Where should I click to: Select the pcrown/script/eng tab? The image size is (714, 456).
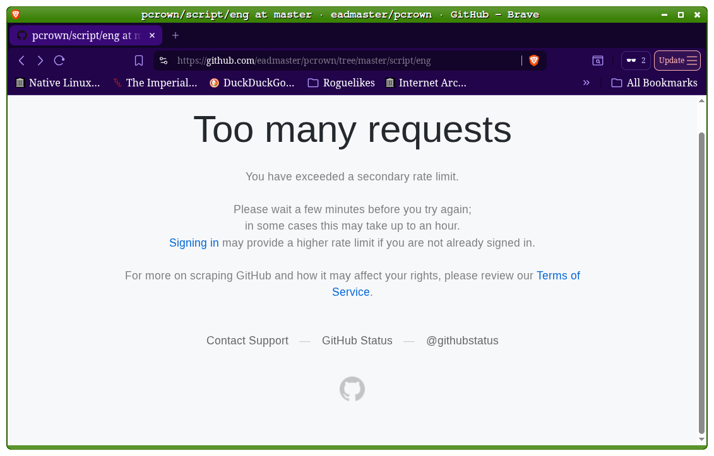[x=86, y=35]
